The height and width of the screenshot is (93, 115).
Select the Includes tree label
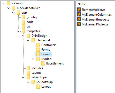37,68
